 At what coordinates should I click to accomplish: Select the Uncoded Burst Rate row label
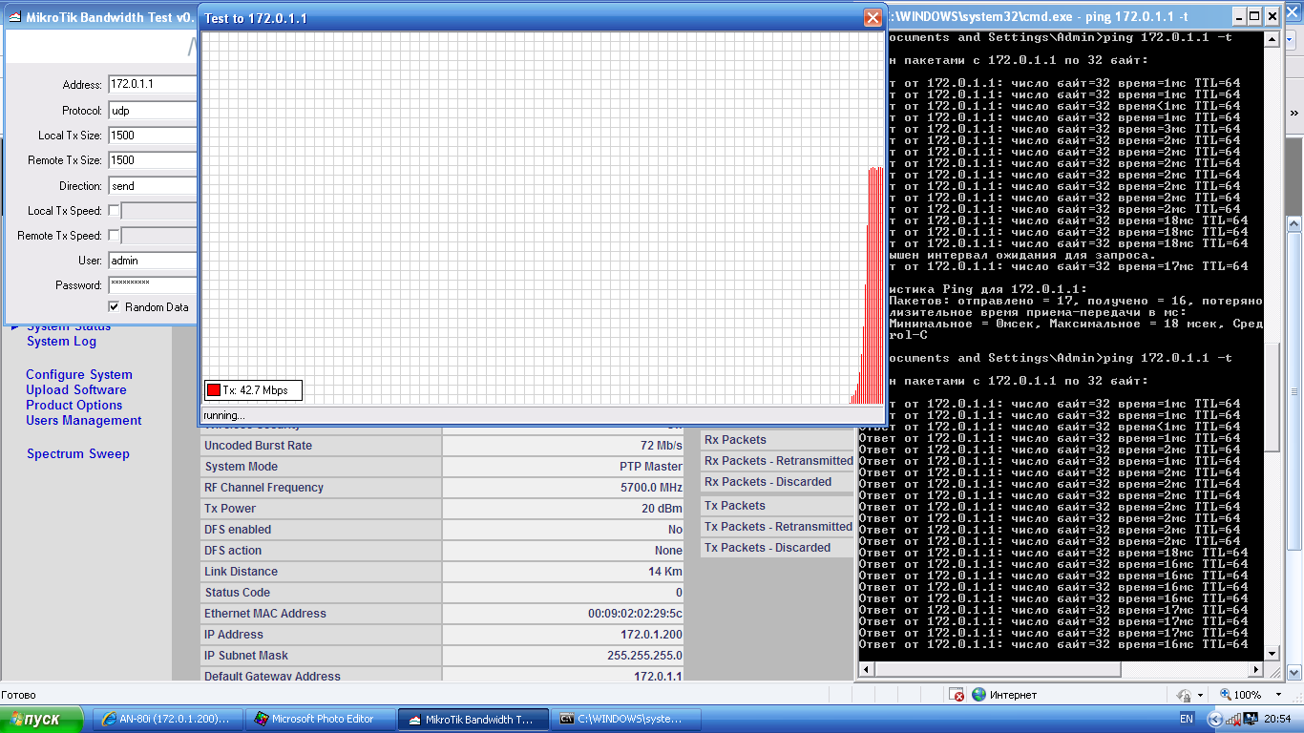click(258, 446)
